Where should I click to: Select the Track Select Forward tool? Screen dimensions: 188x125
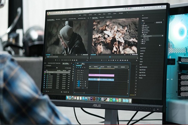coord(73,67)
